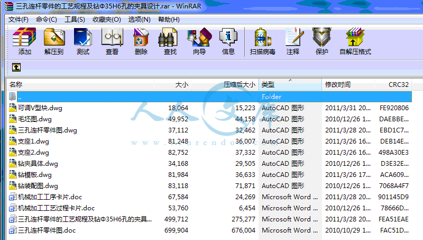Select file 毛坯图.dwg
Image resolution: width=423 pixels, height=240 pixels.
pos(34,119)
